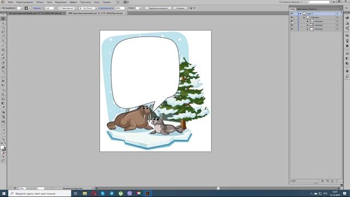This screenshot has width=350, height=197.
Task: Open the opacity value dropdown arrow
Action: [126, 8]
